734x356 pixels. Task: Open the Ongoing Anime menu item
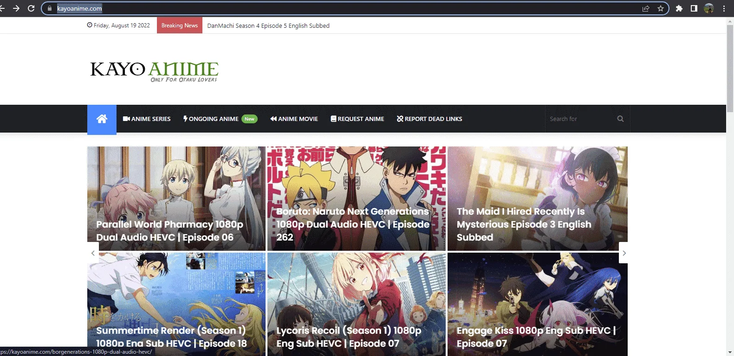[220, 119]
